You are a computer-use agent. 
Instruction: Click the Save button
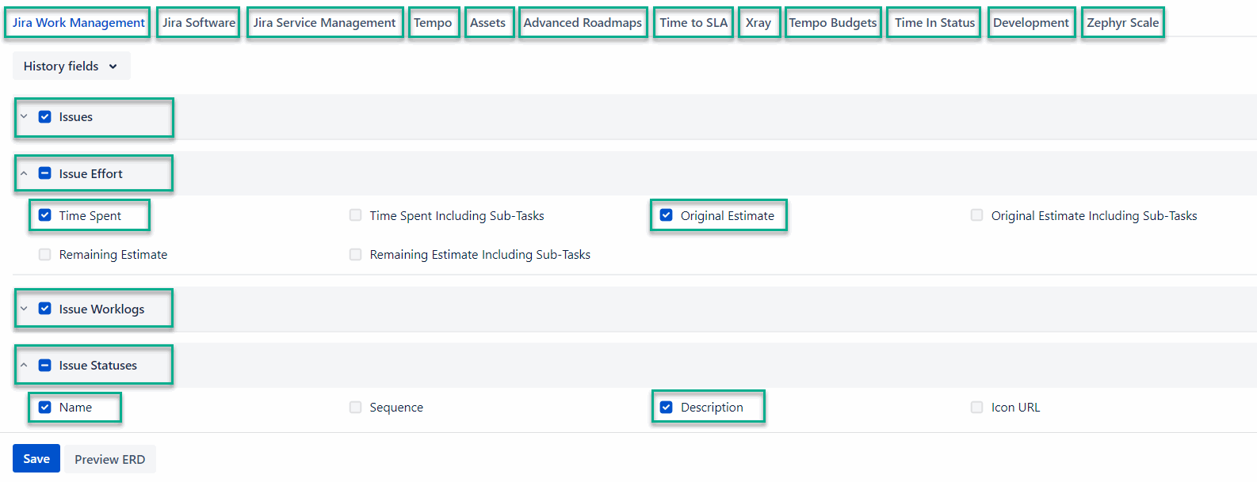(36, 459)
